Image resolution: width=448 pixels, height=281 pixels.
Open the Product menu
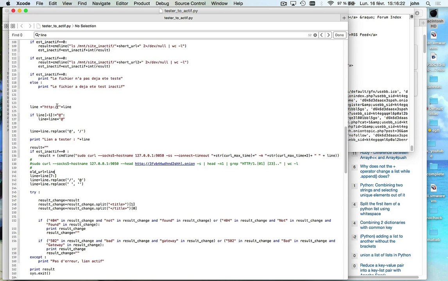pos(142,4)
